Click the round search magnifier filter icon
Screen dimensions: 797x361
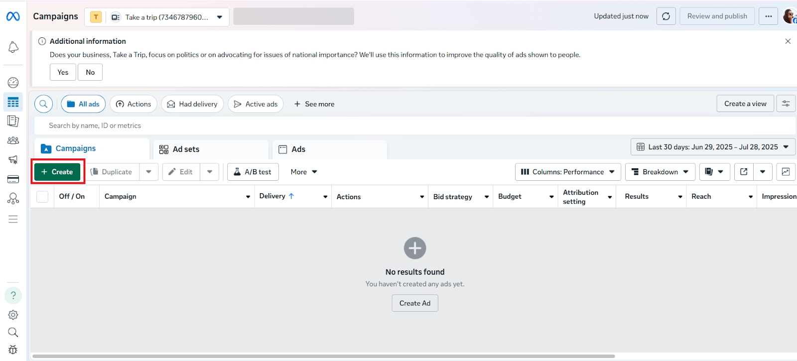tap(44, 104)
